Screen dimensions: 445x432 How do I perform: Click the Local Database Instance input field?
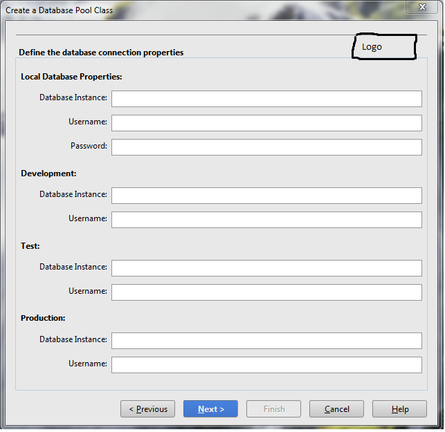(x=266, y=99)
